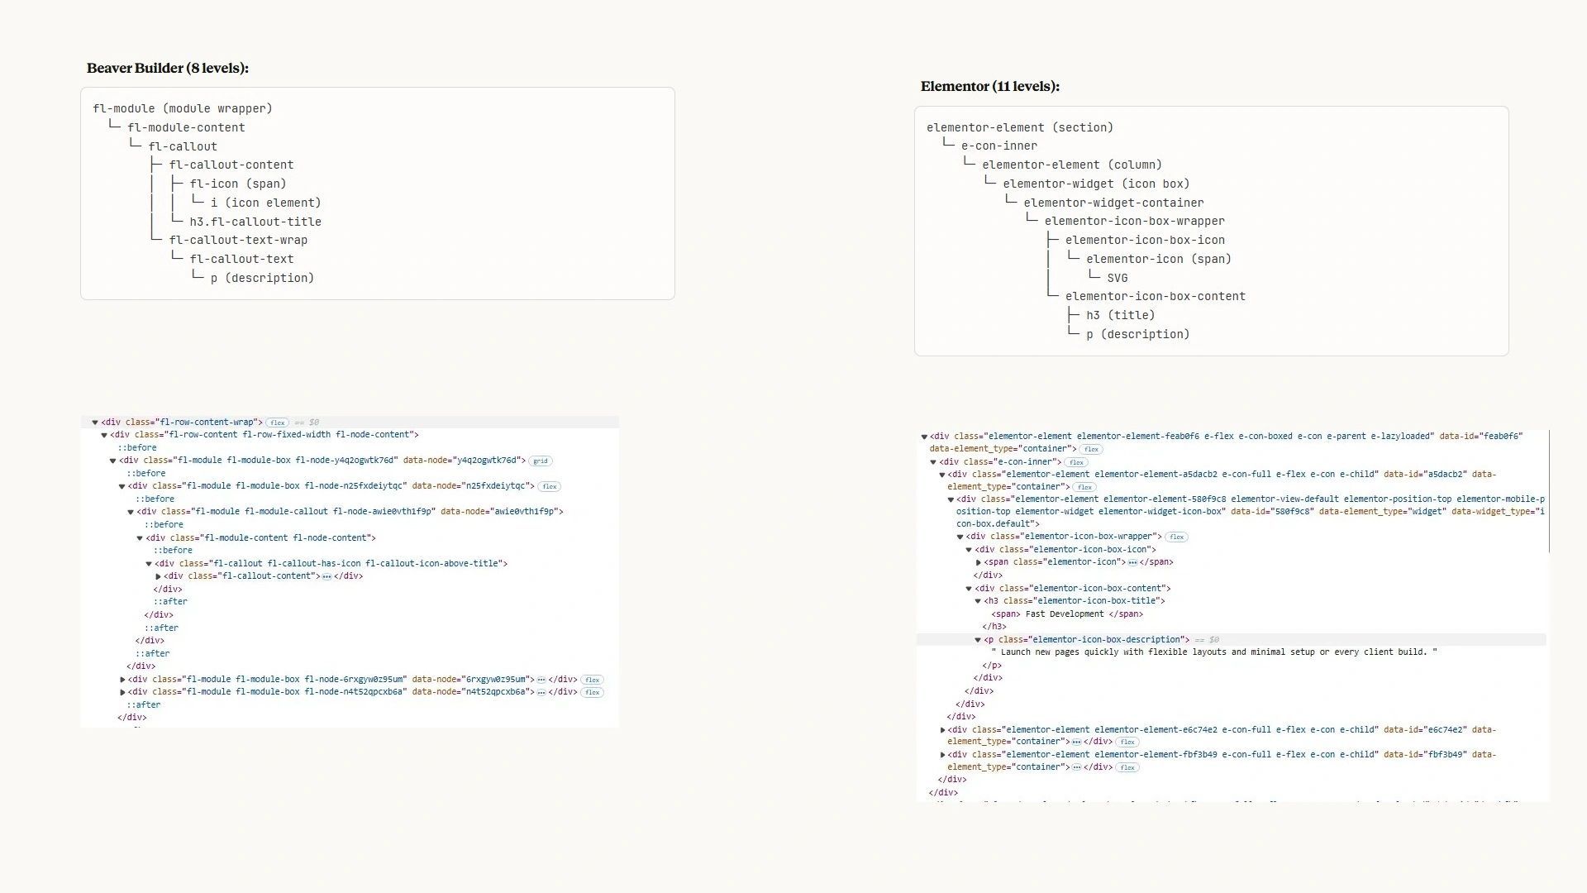Select the elementor-icon-box-title h3 element
The width and height of the screenshot is (1587, 893).
(x=1081, y=601)
